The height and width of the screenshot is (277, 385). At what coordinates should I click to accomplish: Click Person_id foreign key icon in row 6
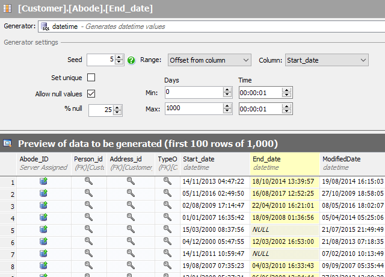[88, 241]
